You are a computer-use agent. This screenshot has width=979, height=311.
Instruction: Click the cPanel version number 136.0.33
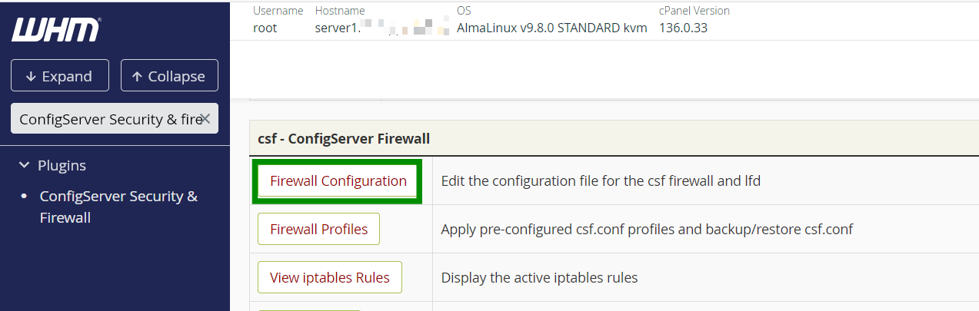(x=683, y=28)
